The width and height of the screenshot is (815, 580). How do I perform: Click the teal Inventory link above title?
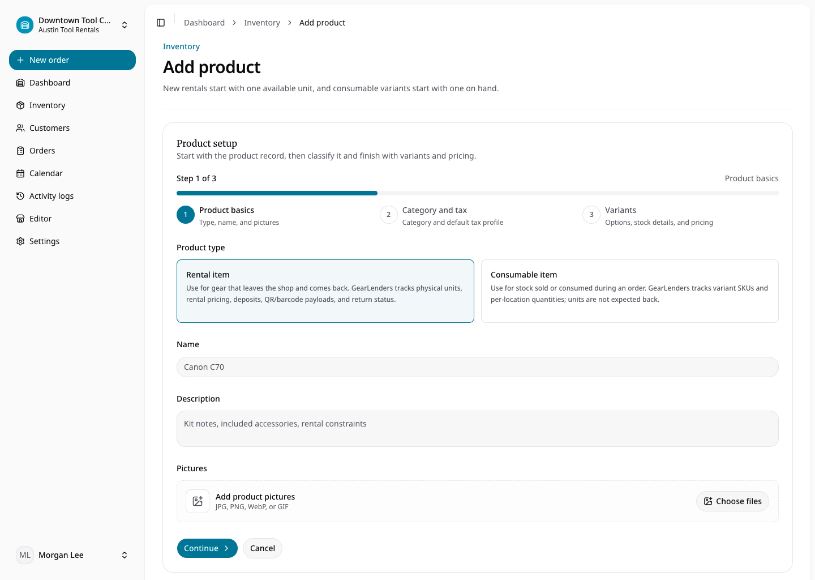pos(181,46)
